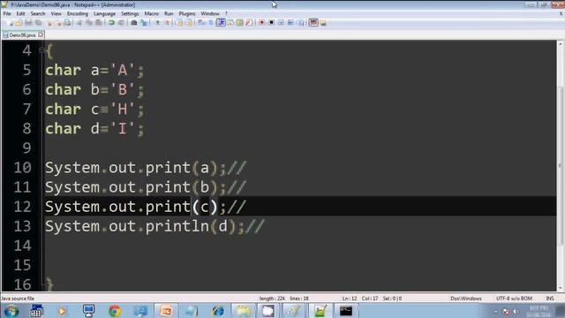The height and width of the screenshot is (318, 565).
Task: Save recorded macro toolbar icon
Action: point(301,23)
